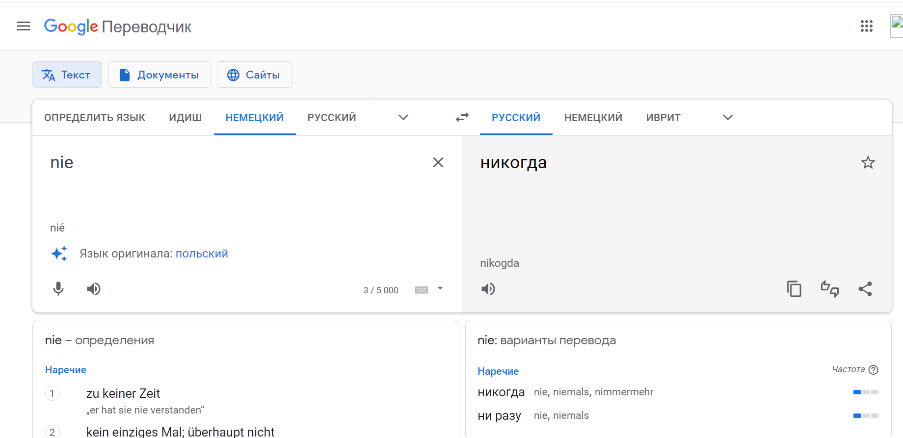Click the translated word никогда
903x438 pixels.
[513, 162]
